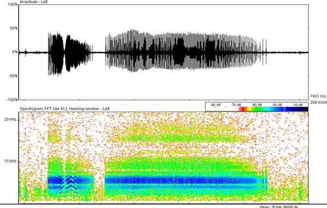The width and height of the screenshot is (327, 208).
Task: Click the 0% amplitude baseline label
Action: 15,52
